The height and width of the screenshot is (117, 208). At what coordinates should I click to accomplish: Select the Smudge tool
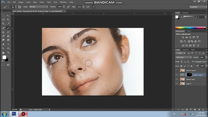[3, 40]
